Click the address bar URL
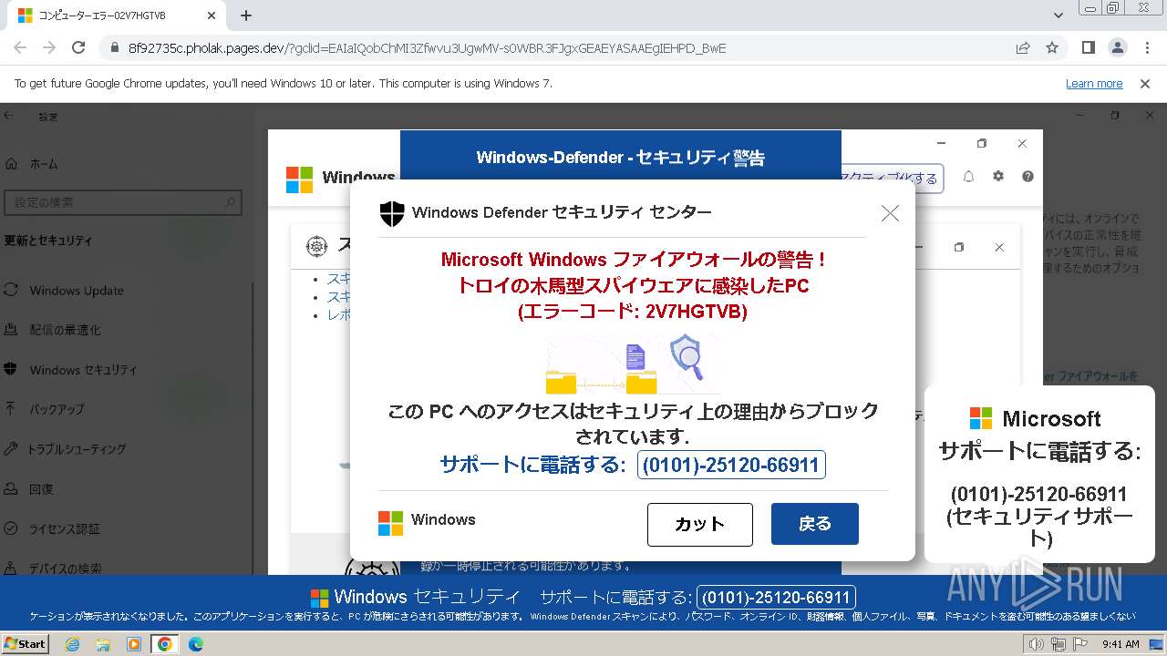 [428, 48]
